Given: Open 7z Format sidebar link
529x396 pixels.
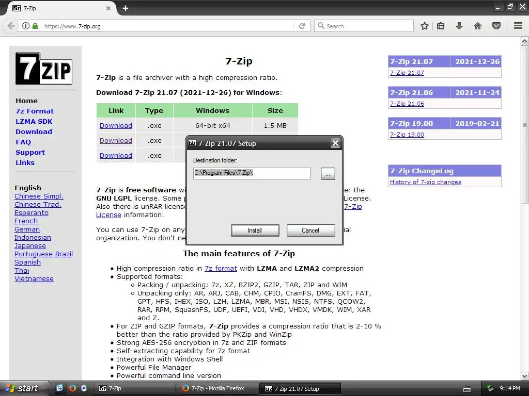Looking at the screenshot, I should [35, 111].
